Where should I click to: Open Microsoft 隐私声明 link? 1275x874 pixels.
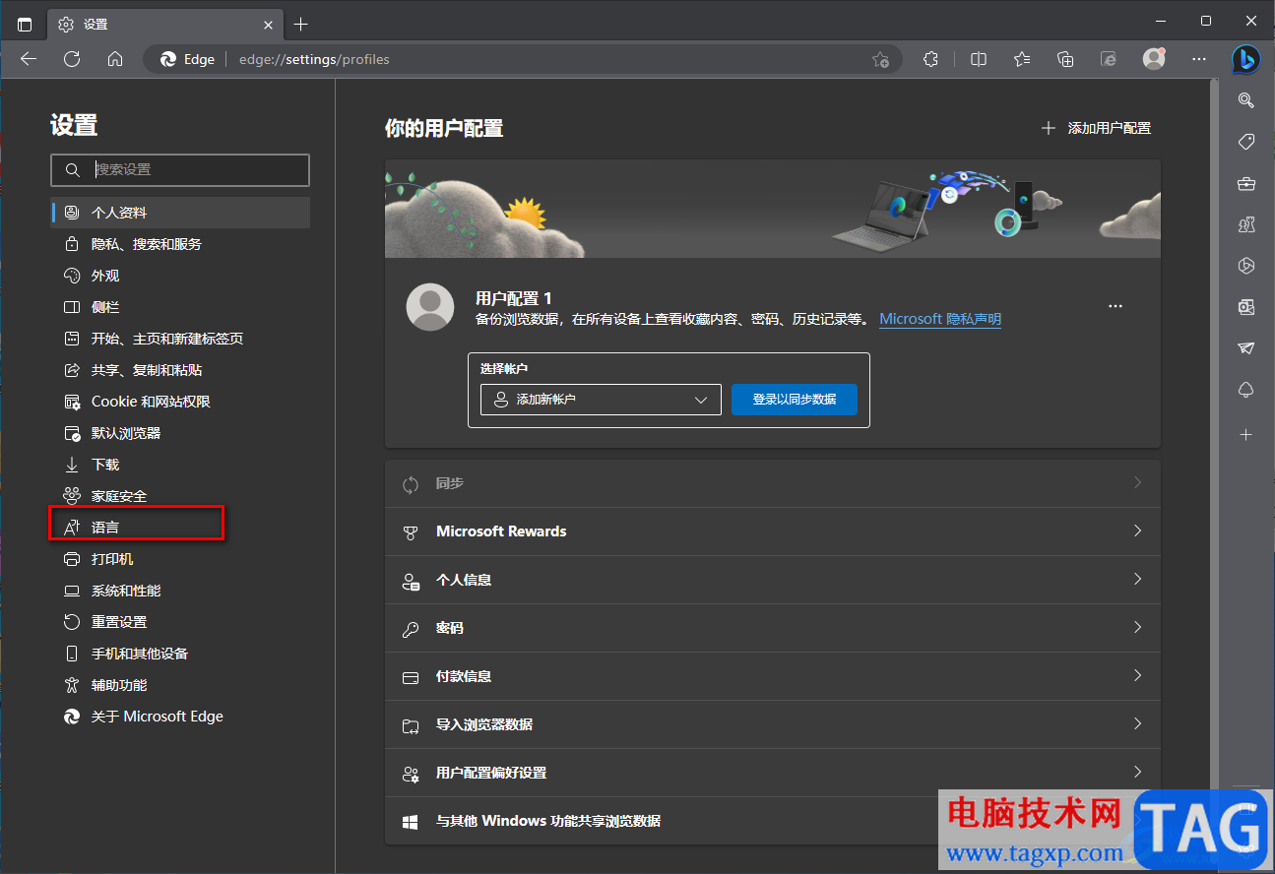(x=940, y=319)
